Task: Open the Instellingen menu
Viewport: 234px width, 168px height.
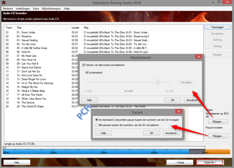Action: 23,9
